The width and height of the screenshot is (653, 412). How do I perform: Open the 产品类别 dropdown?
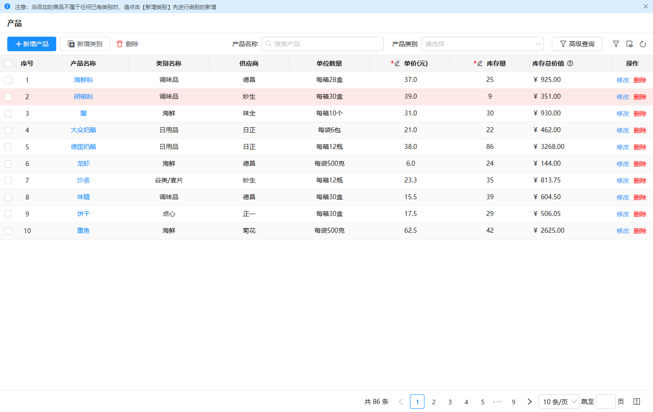coord(482,44)
